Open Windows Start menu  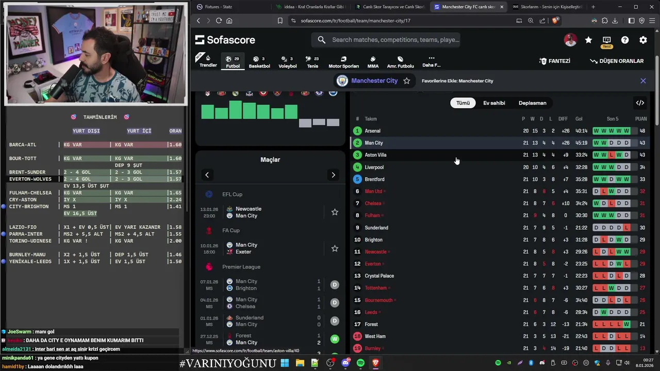[285, 363]
